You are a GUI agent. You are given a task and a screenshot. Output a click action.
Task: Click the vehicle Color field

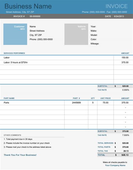[94, 39]
